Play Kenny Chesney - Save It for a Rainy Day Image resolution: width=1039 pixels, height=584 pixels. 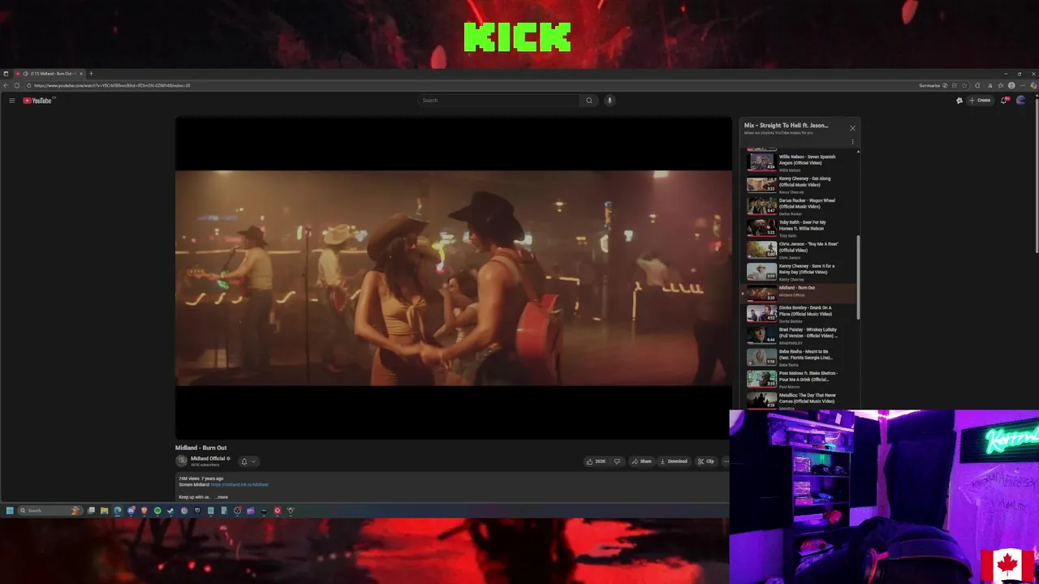pyautogui.click(x=800, y=272)
